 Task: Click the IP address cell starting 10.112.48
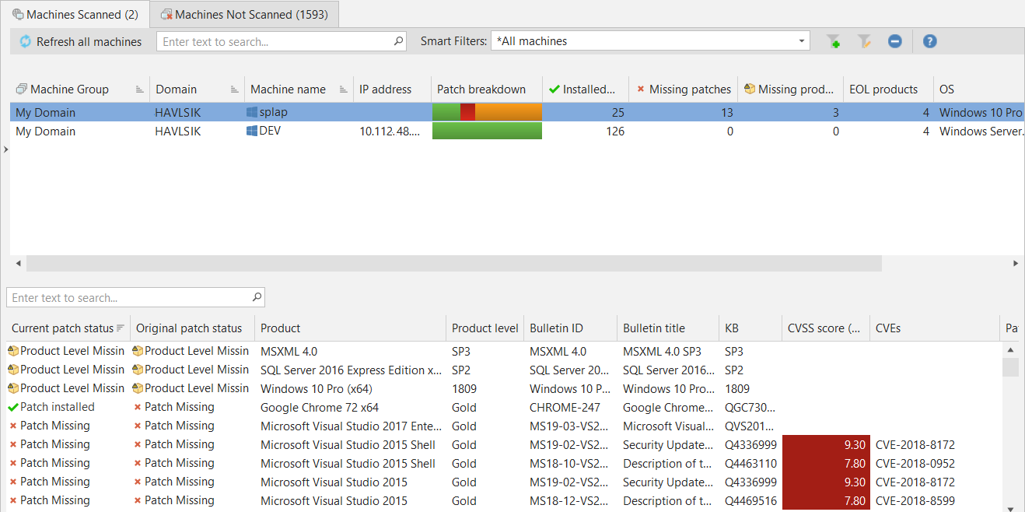[x=392, y=131]
